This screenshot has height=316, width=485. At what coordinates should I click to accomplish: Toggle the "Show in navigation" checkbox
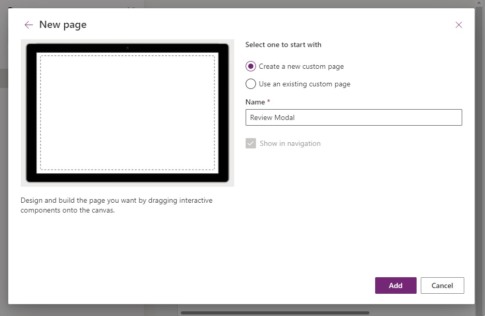(251, 144)
